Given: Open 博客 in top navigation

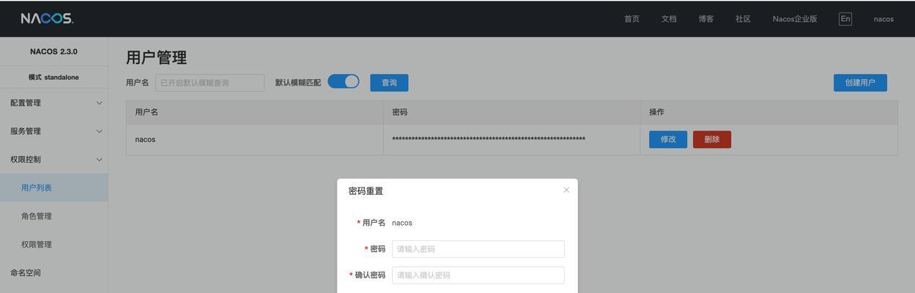Looking at the screenshot, I should click(x=706, y=19).
